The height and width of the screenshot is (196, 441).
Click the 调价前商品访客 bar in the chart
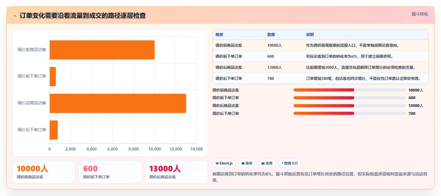pos(102,50)
